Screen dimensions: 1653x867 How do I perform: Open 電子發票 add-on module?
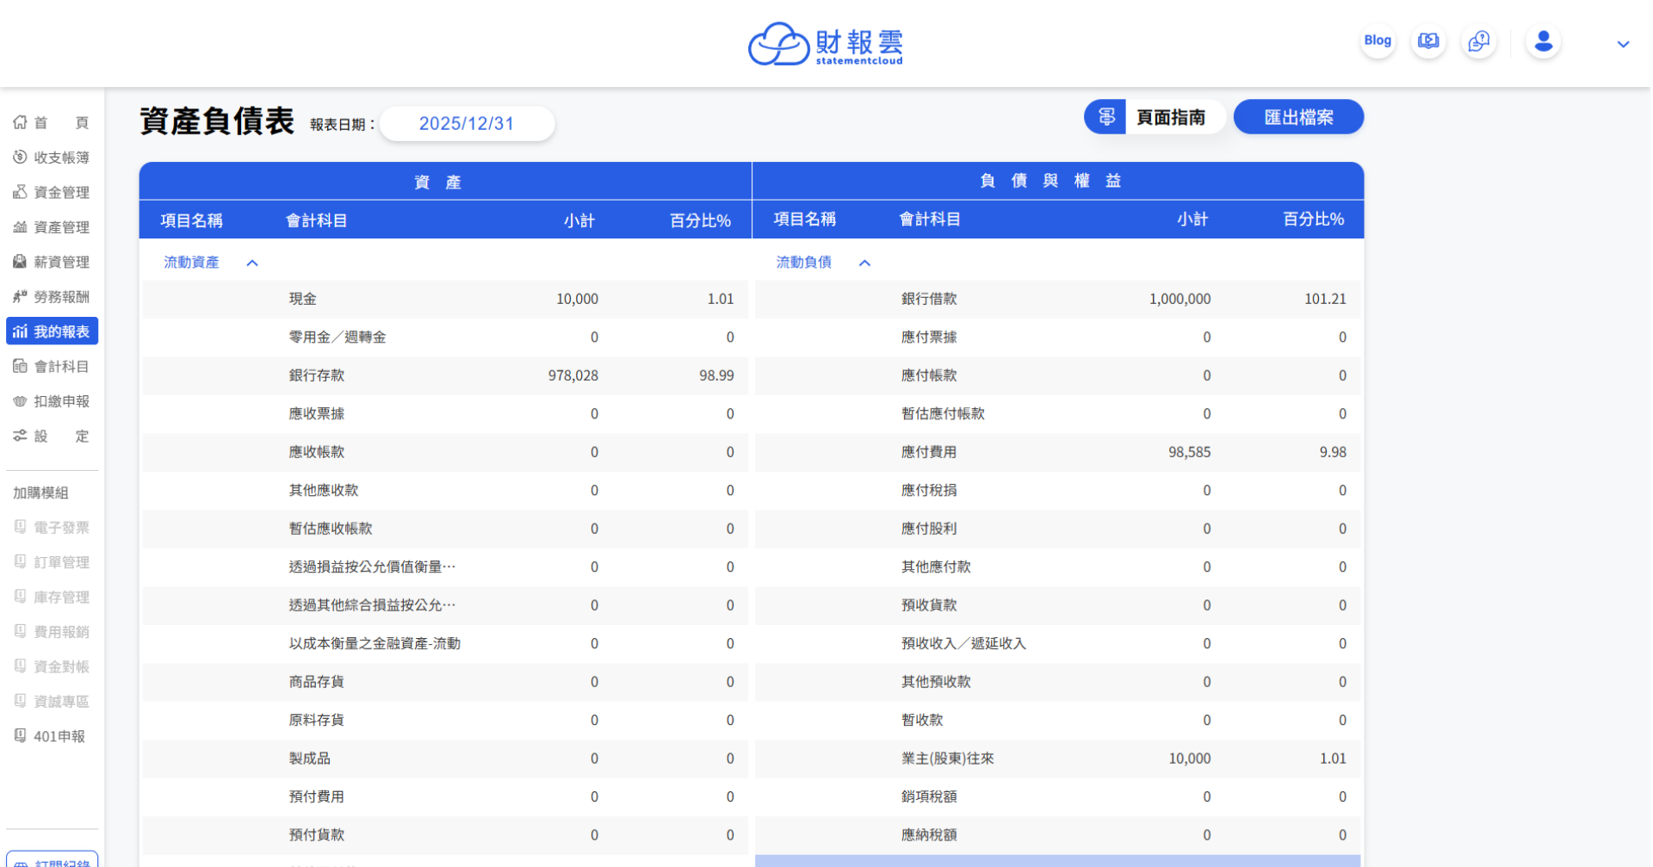52,528
